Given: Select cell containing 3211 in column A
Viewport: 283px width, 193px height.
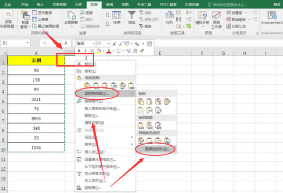Looking at the screenshot, I should point(36,100).
